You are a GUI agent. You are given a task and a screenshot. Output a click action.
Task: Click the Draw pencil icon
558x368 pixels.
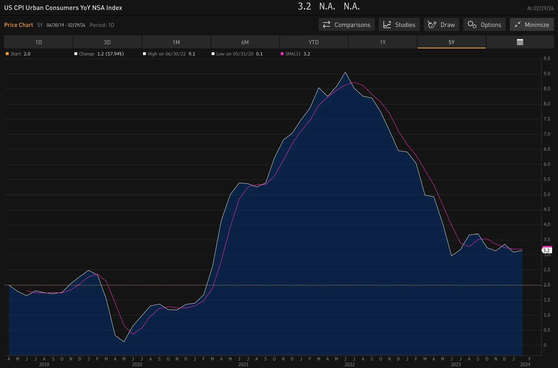coord(432,25)
